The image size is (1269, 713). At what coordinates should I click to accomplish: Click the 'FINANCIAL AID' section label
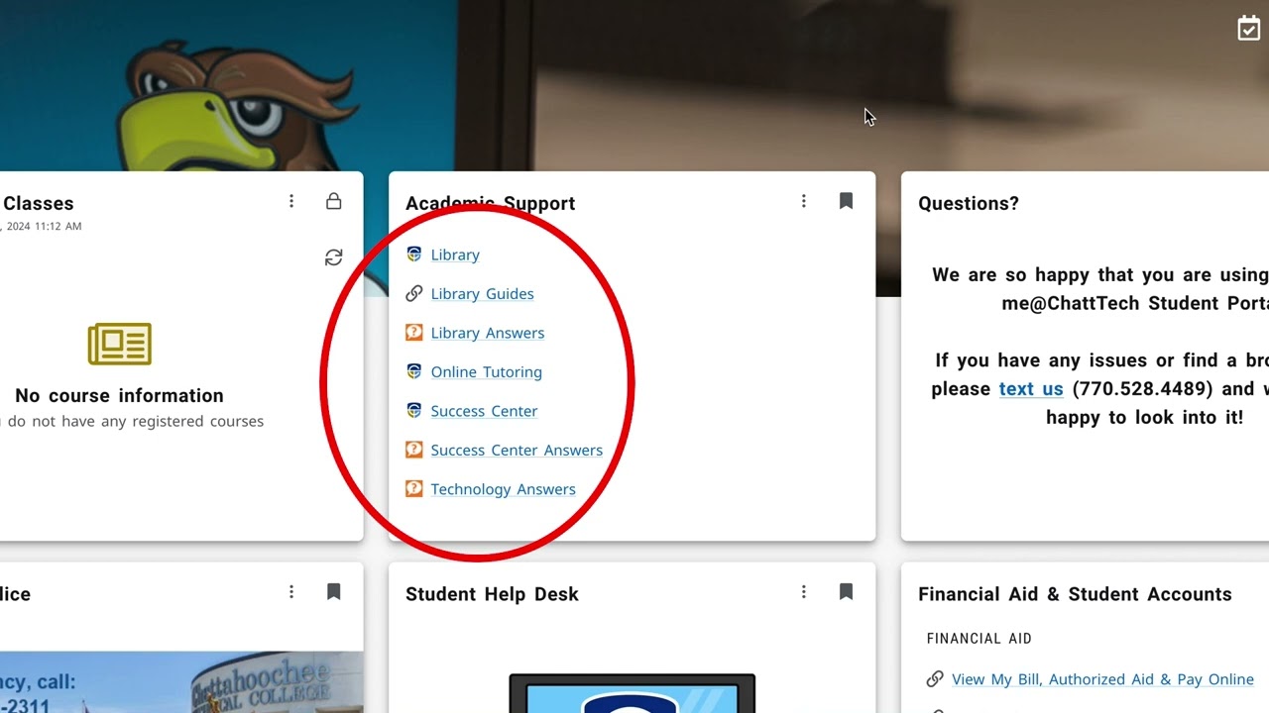[980, 639]
